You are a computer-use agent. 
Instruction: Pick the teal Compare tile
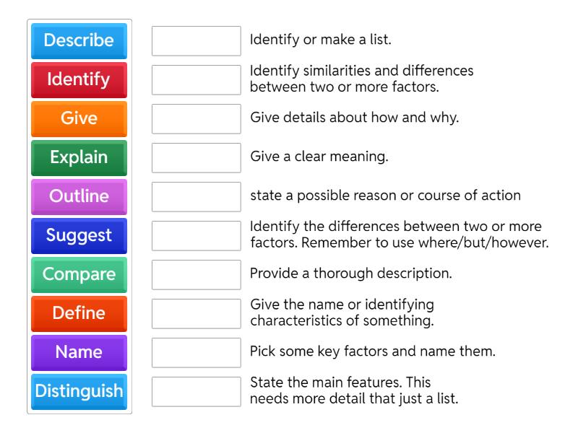coord(79,274)
